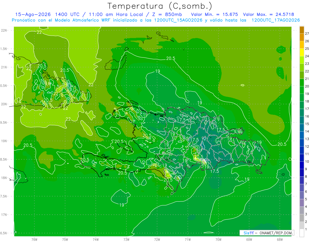The height and width of the screenshot is (243, 314).
Task: Click the 'ONAMET/REP.DOM.' credit label
Action: [276, 233]
